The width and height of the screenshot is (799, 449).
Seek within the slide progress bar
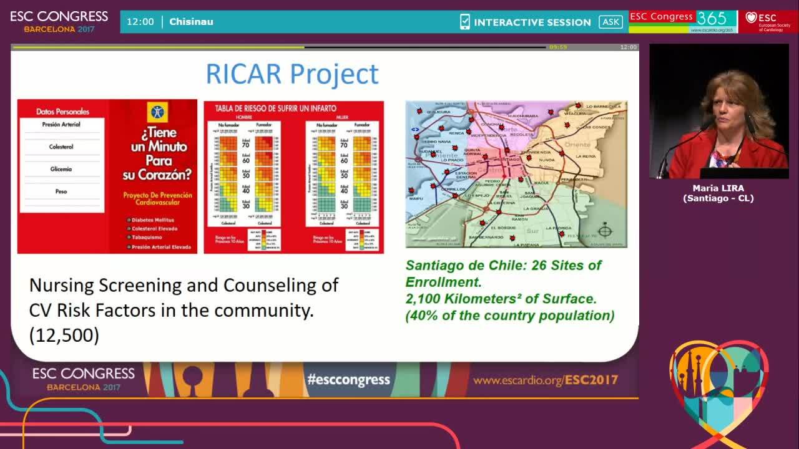pos(279,47)
